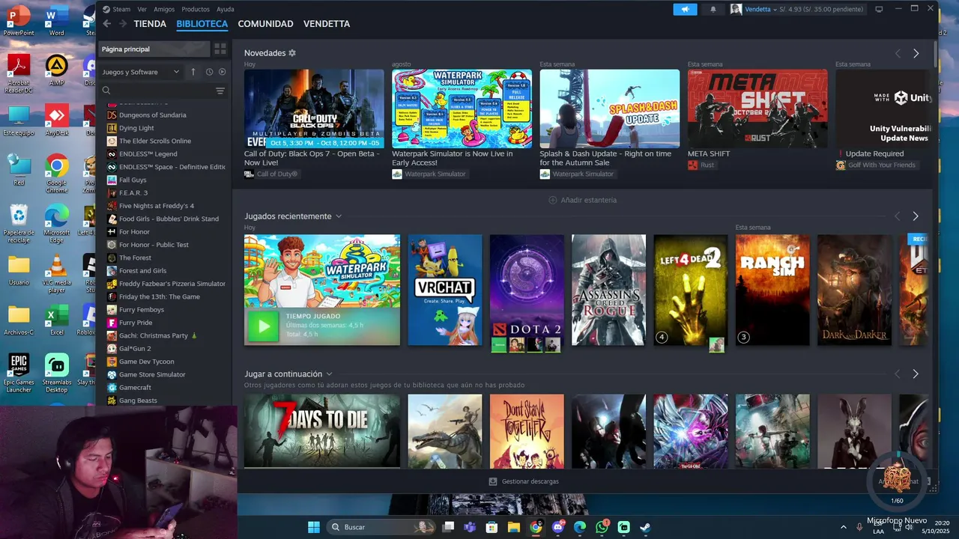This screenshot has width=959, height=539.
Task: Open the Epic Games Launcher desktop icon
Action: tap(19, 374)
